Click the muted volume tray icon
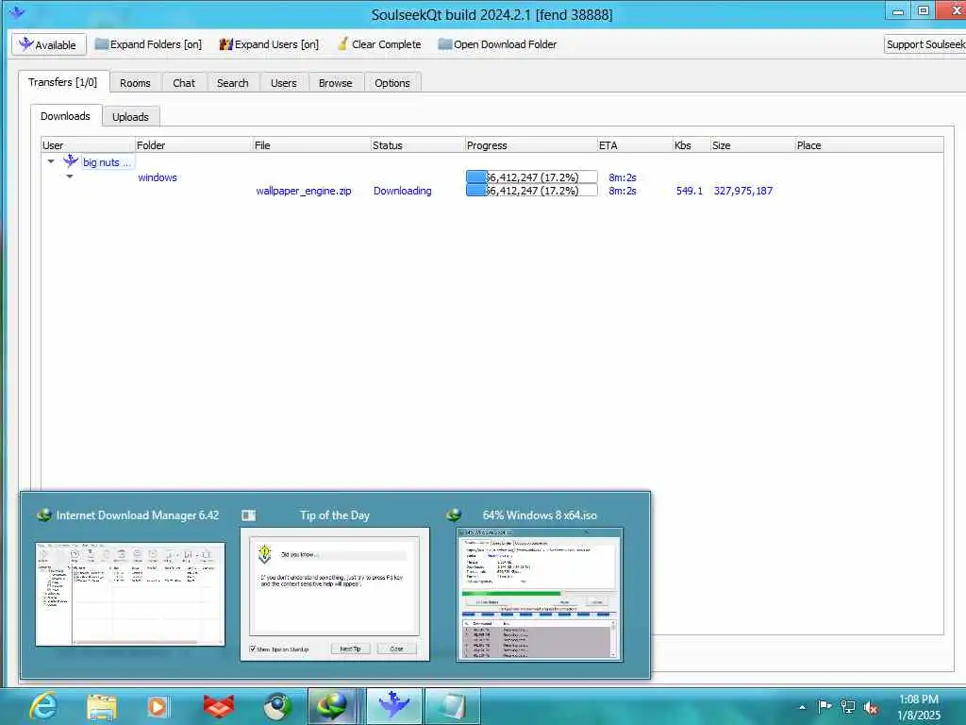The image size is (966, 725). [871, 708]
